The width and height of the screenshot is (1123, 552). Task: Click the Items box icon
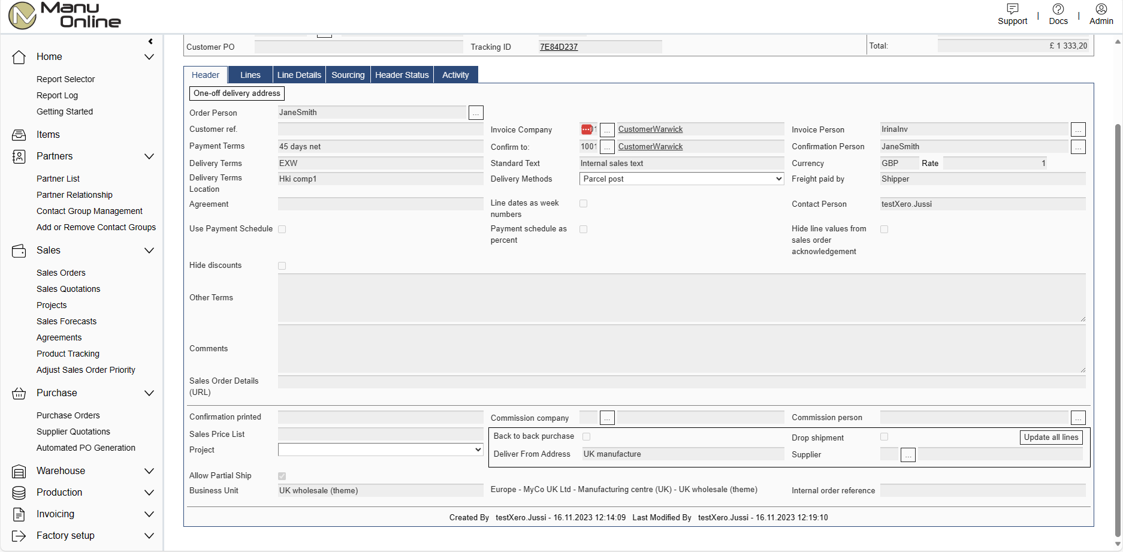tap(19, 135)
